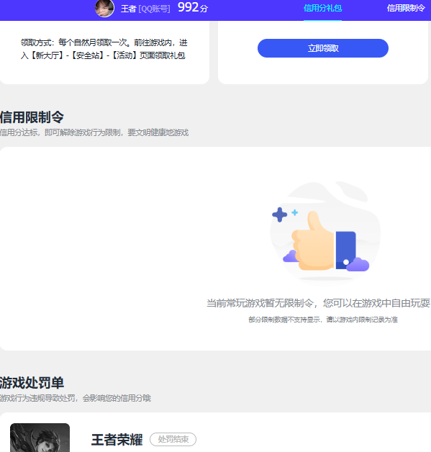
Task: Click the 部分限制数据不支持显示 note
Action: pos(323,320)
